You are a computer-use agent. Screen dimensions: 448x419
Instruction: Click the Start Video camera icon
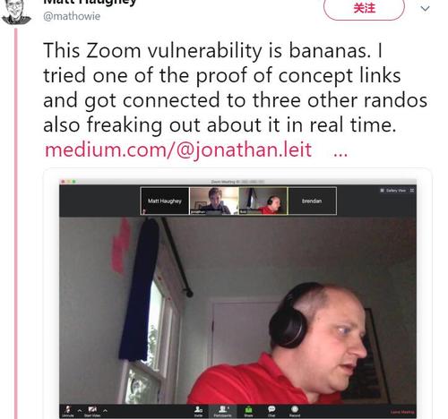click(x=92, y=409)
